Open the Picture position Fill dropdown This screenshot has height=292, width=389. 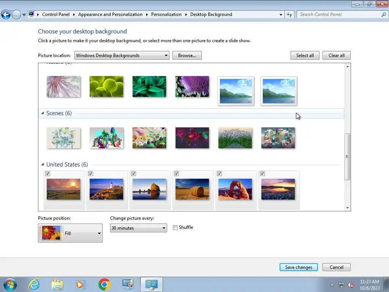(x=70, y=233)
